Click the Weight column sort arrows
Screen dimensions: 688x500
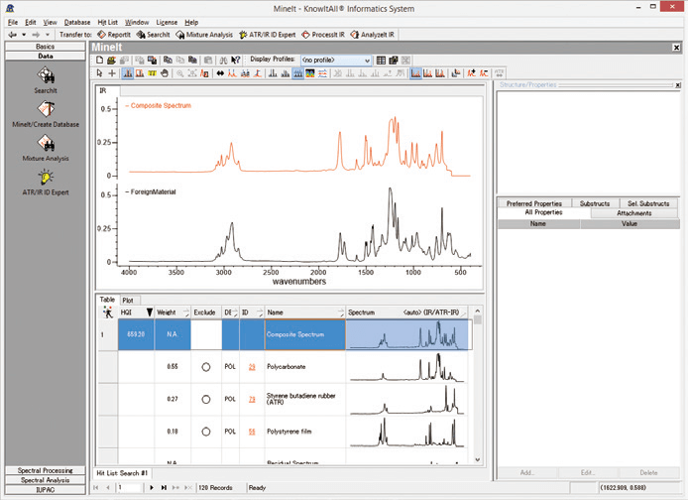[x=186, y=312]
